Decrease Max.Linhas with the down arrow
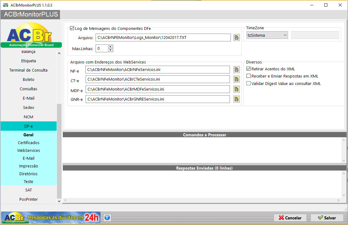The width and height of the screenshot is (348, 225). click(x=110, y=50)
